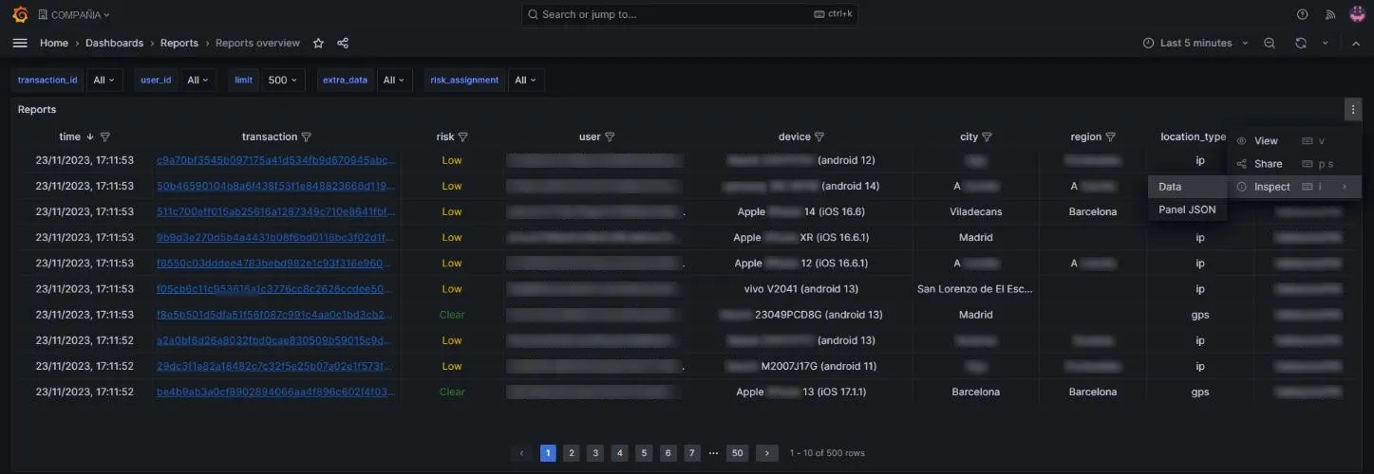Open transaction link starting f8e5b501d5dfa
Image resolution: width=1374 pixels, height=474 pixels.
(x=275, y=314)
